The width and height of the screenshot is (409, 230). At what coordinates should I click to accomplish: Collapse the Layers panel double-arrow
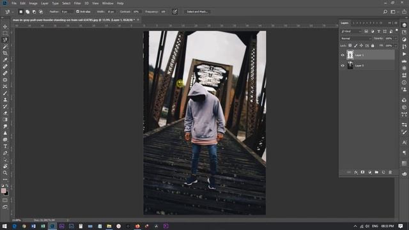point(390,23)
